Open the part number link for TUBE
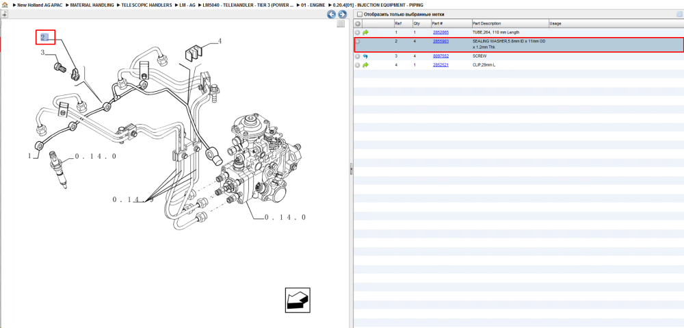Image resolution: width=684 pixels, height=328 pixels. click(x=440, y=32)
